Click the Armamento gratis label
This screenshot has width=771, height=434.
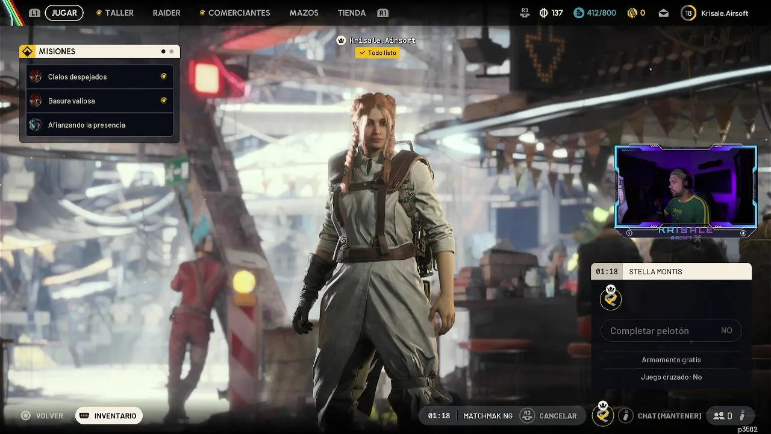coord(671,360)
